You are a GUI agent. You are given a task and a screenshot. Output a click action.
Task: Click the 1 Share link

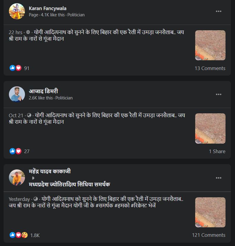pyautogui.click(x=217, y=151)
